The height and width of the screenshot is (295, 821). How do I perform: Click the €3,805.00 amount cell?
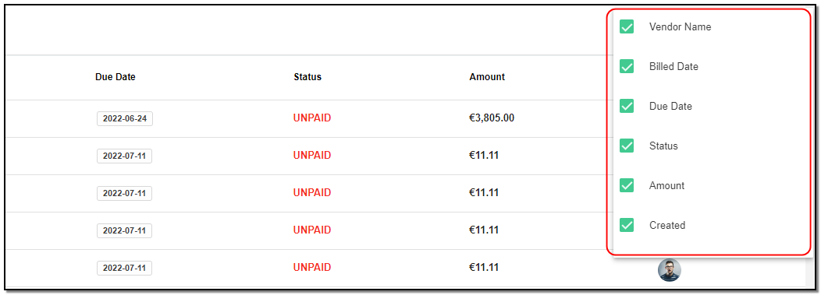[x=492, y=118]
